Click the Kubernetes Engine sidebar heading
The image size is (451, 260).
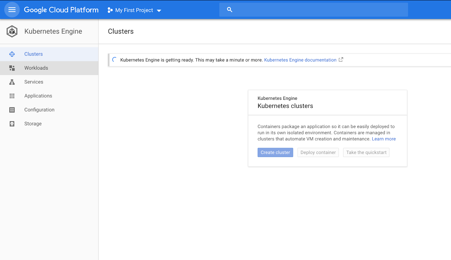click(53, 31)
